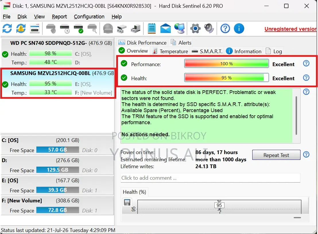Click the Samsung 33 °C temperature bar
Image resolution: width=318 pixels, height=234 pixels.
click(51, 92)
